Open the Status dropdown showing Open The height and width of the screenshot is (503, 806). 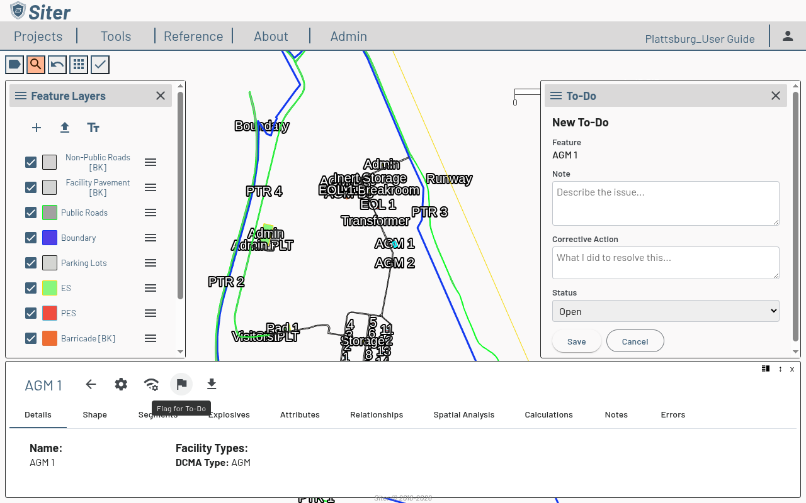coord(666,311)
